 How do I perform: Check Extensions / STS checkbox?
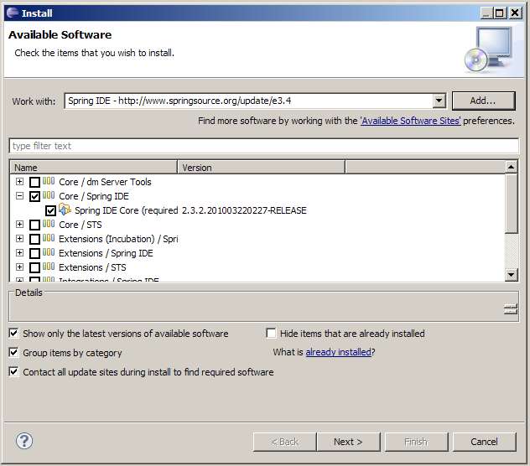[35, 267]
